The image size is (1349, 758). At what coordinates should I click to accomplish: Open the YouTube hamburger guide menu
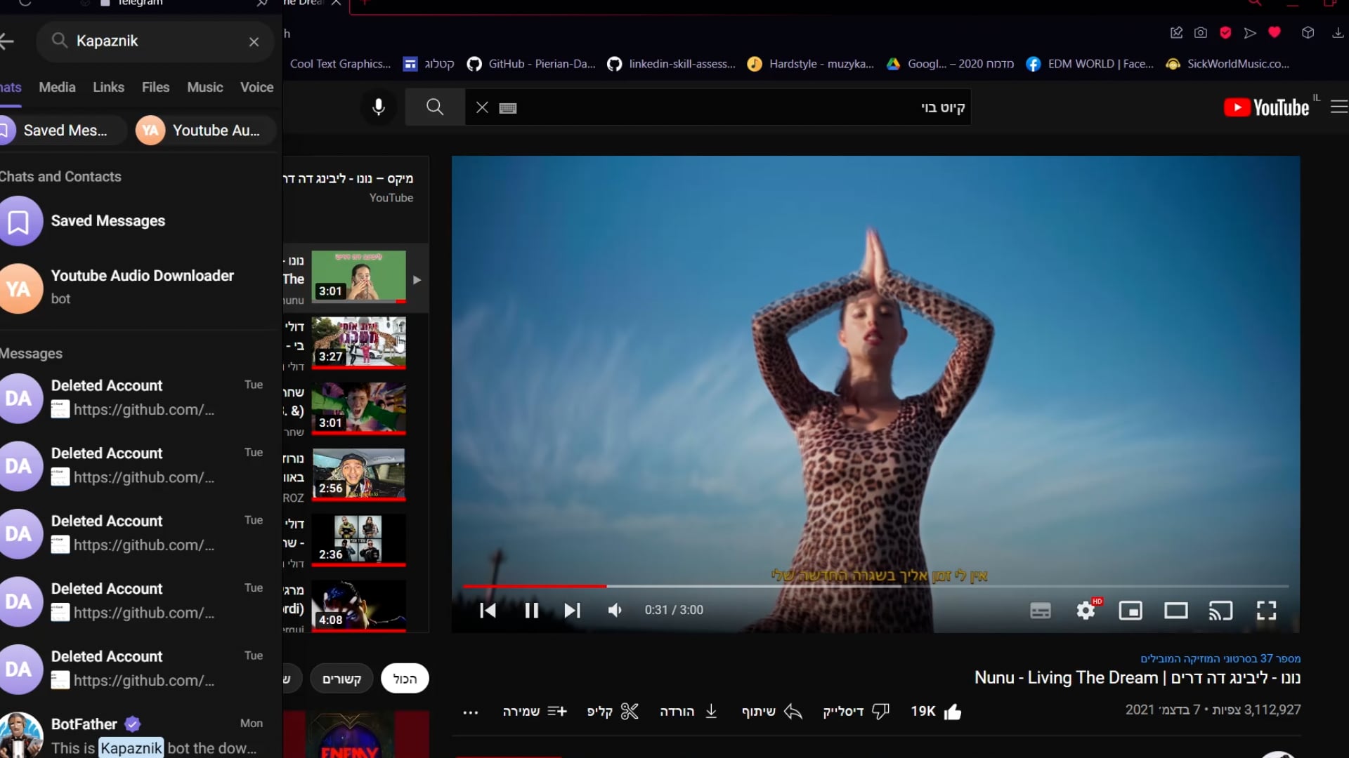tap(1339, 107)
